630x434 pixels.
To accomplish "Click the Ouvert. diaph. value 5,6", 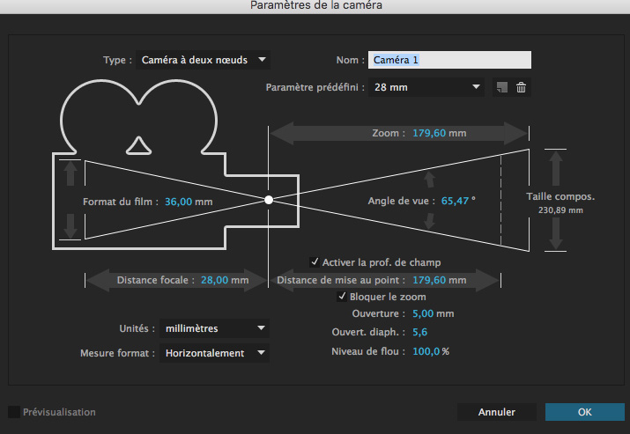I will point(420,332).
